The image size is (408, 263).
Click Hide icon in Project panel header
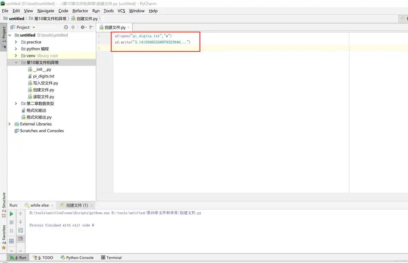point(91,27)
